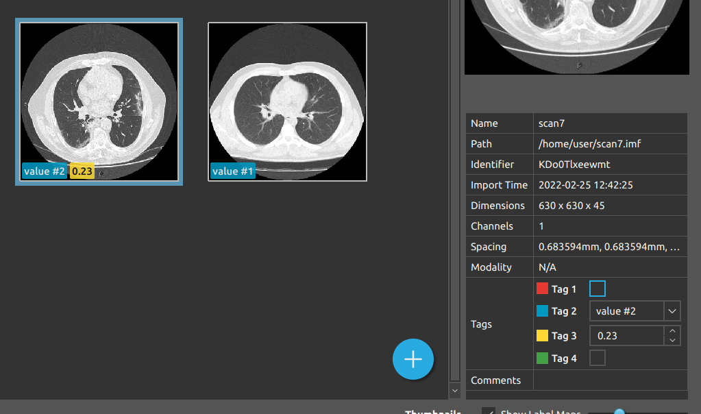Viewport: 701px width, 414px height.
Task: Click the "Import Time" row label
Action: (x=499, y=185)
